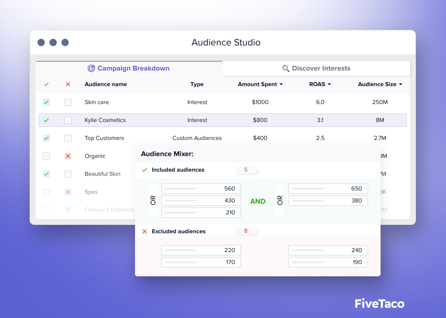The width and height of the screenshot is (446, 318).
Task: Click the FiveTaco logo
Action: tap(379, 303)
